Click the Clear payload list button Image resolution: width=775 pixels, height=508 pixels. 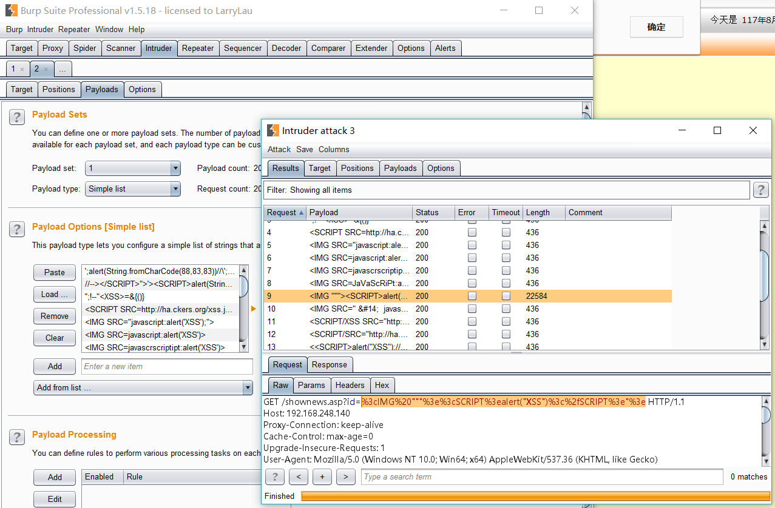(55, 338)
